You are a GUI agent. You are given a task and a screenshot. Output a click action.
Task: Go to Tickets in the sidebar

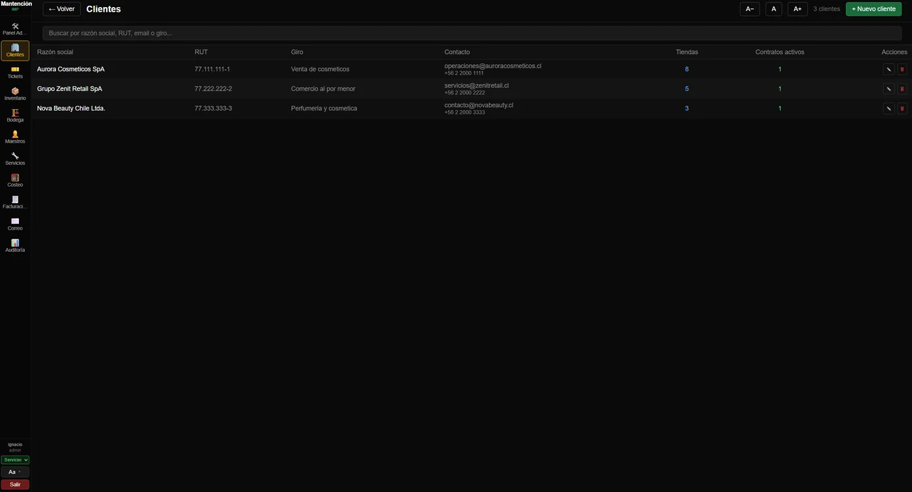(x=15, y=73)
